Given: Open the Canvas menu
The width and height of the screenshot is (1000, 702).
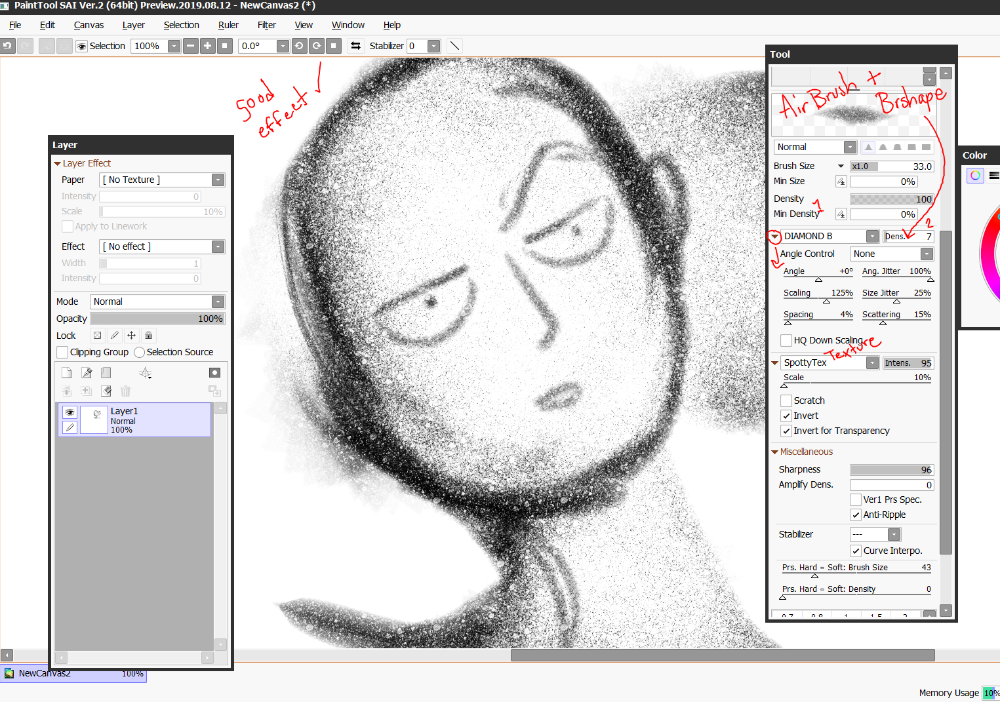Looking at the screenshot, I should point(89,25).
